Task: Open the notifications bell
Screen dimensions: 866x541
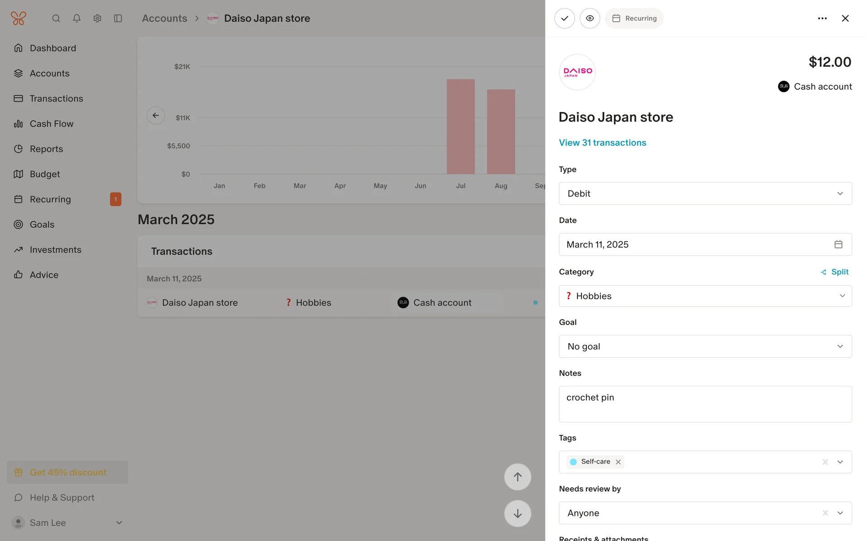Action: point(77,18)
